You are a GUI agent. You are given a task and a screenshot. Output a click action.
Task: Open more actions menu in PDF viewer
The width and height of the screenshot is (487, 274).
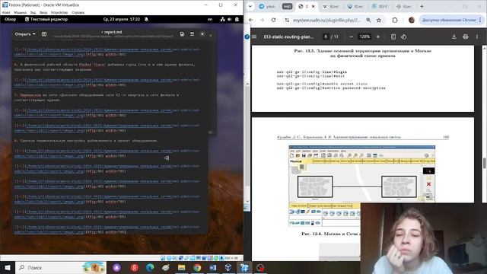[477, 37]
